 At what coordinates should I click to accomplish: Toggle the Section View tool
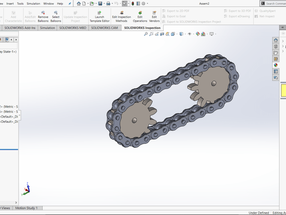click(x=162, y=34)
